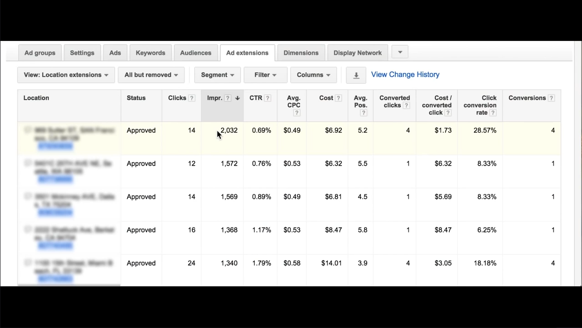The image size is (582, 328).
Task: Open the Dimensions tab
Action: coord(301,53)
